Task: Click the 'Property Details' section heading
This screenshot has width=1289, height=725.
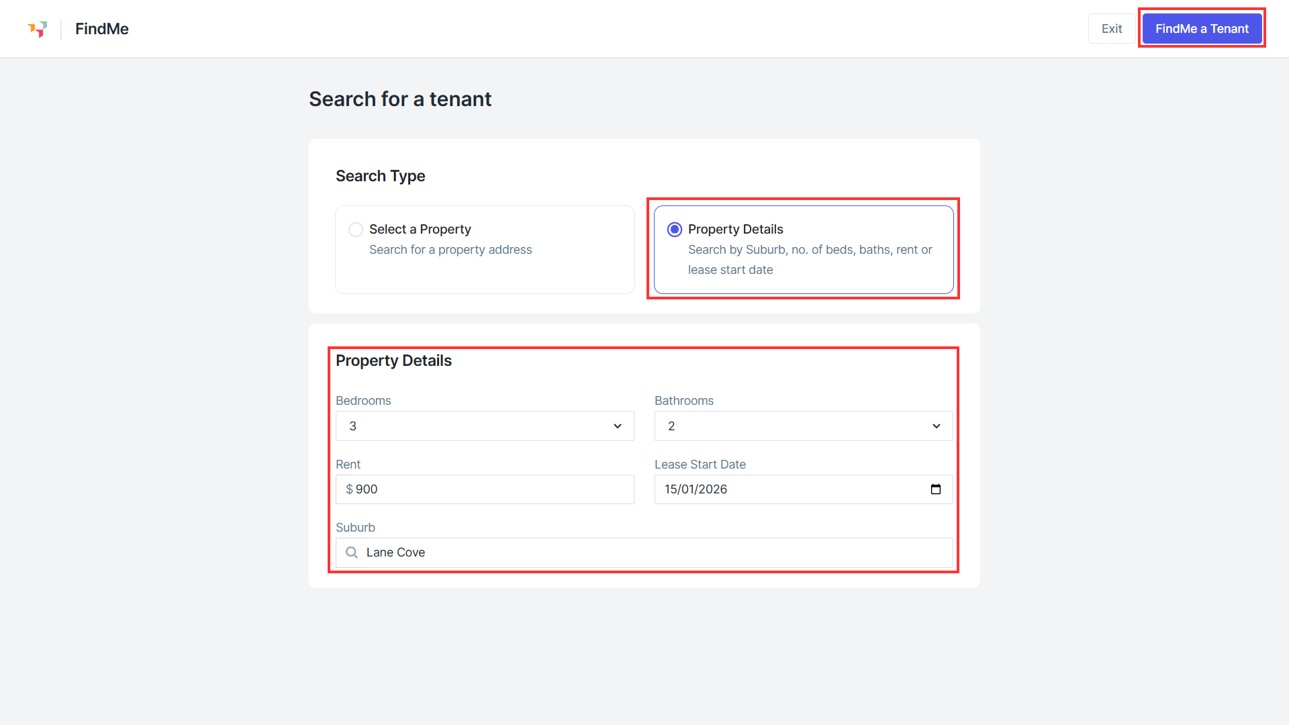Action: coord(394,360)
